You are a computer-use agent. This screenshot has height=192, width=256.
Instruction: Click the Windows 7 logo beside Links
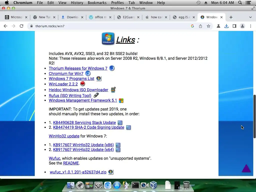coord(108,38)
